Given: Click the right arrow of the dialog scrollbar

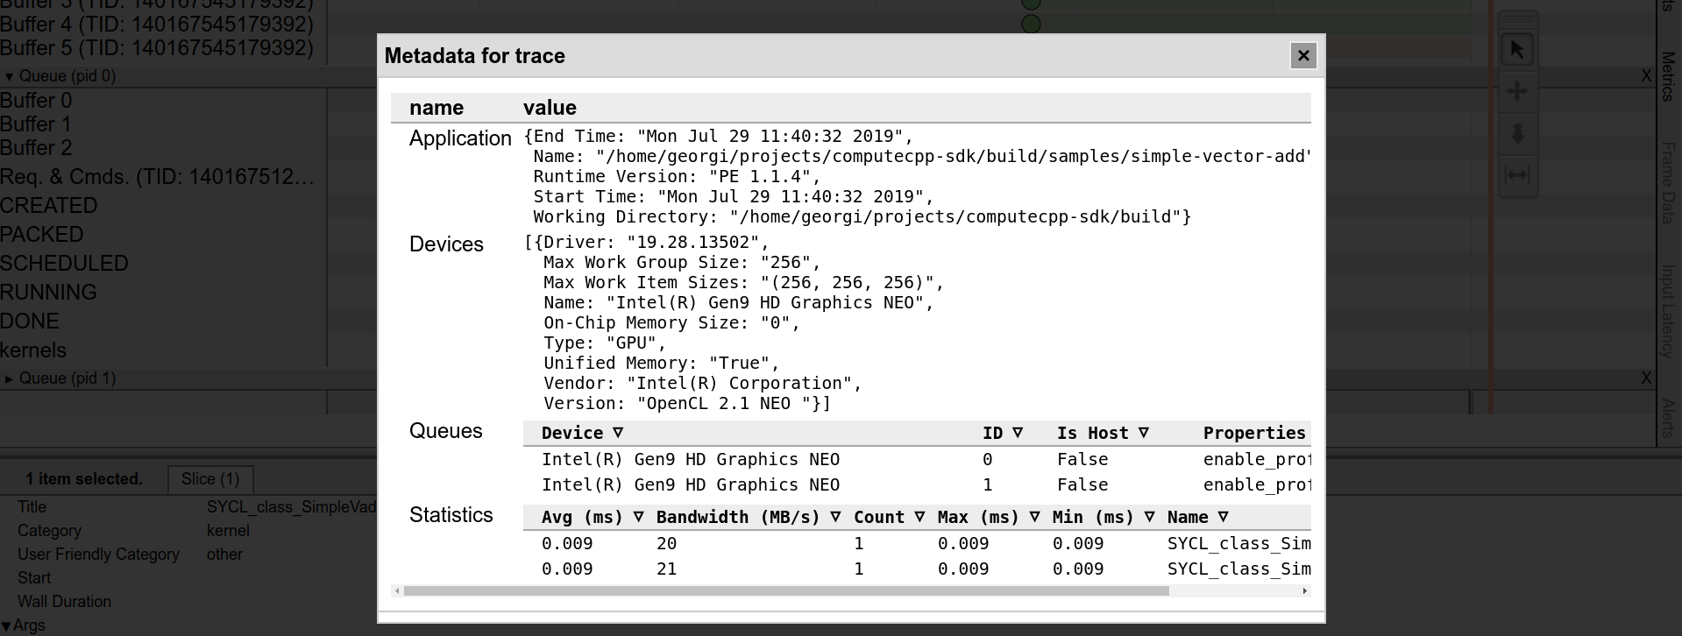Looking at the screenshot, I should click(x=1304, y=591).
